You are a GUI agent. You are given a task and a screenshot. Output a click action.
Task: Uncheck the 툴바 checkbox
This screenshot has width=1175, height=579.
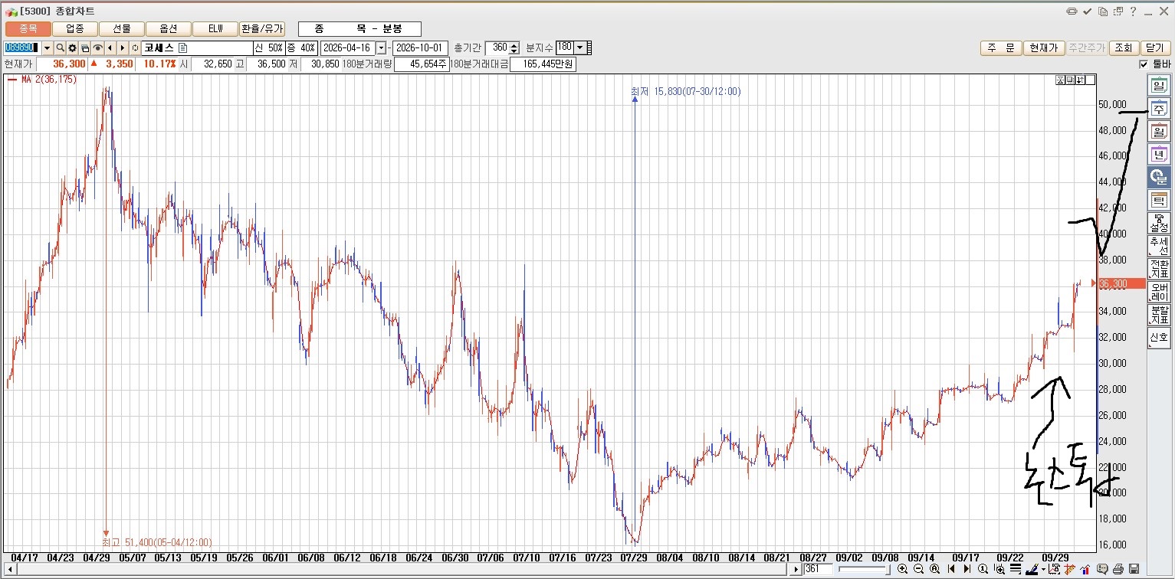[1144, 64]
